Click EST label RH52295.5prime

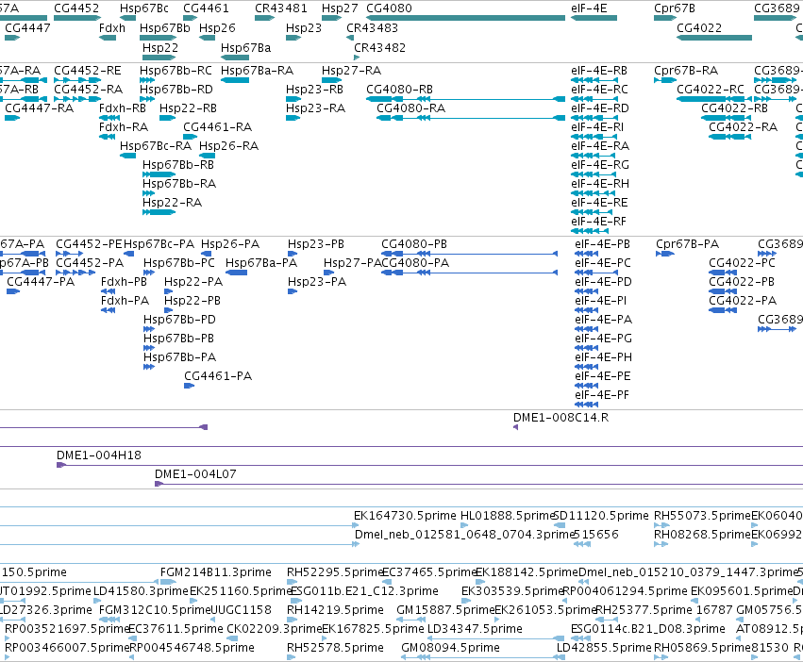pyautogui.click(x=335, y=571)
